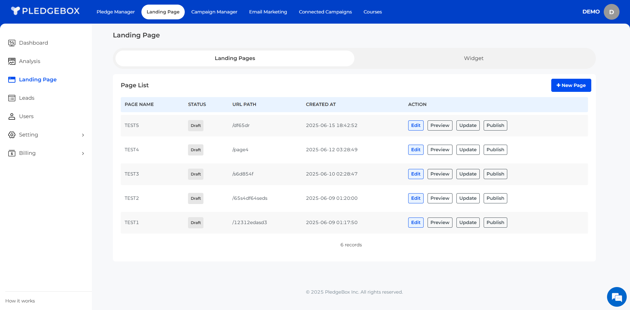Image resolution: width=630 pixels, height=310 pixels.
Task: Select the Landing Page top nav pill
Action: pos(163,12)
